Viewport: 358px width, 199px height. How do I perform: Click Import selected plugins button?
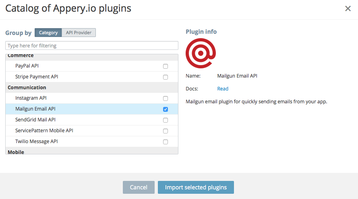pyautogui.click(x=196, y=187)
